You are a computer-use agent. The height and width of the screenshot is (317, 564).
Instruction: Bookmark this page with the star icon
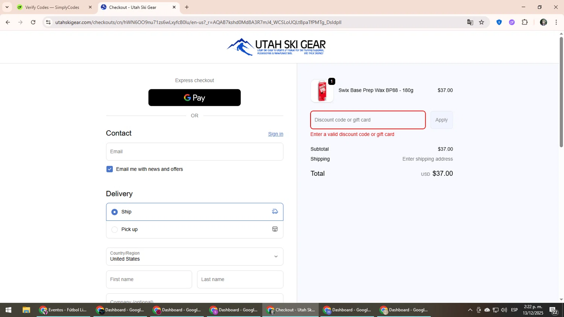pyautogui.click(x=482, y=22)
